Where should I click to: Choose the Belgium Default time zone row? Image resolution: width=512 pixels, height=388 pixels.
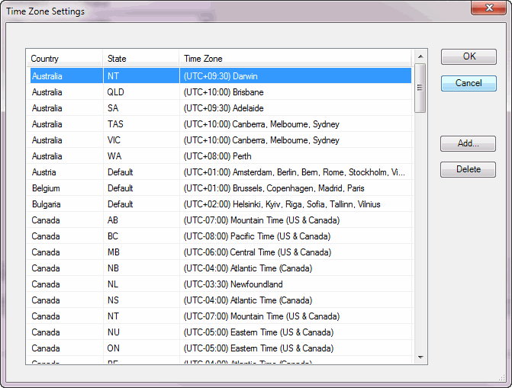coord(220,188)
